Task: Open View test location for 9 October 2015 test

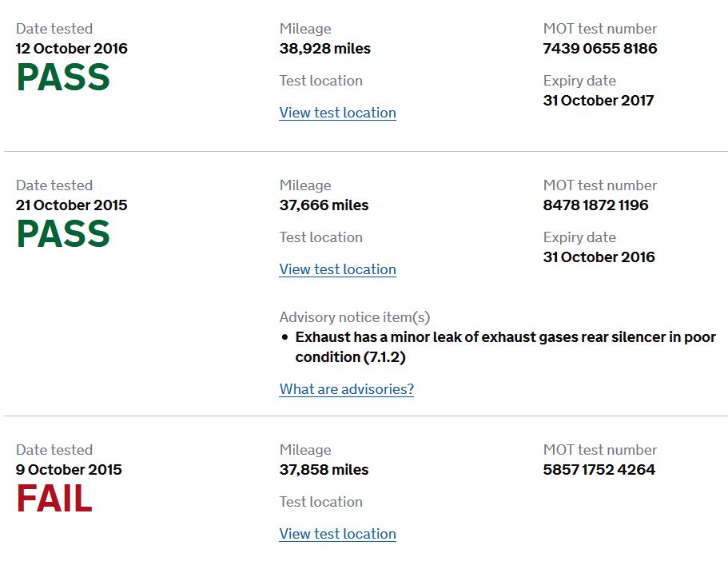Action: tap(337, 534)
